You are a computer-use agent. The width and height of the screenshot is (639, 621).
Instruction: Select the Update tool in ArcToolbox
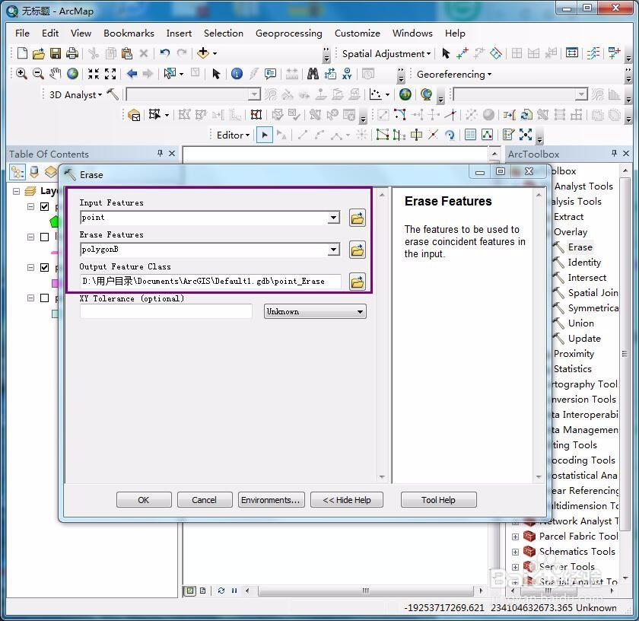pyautogui.click(x=584, y=339)
